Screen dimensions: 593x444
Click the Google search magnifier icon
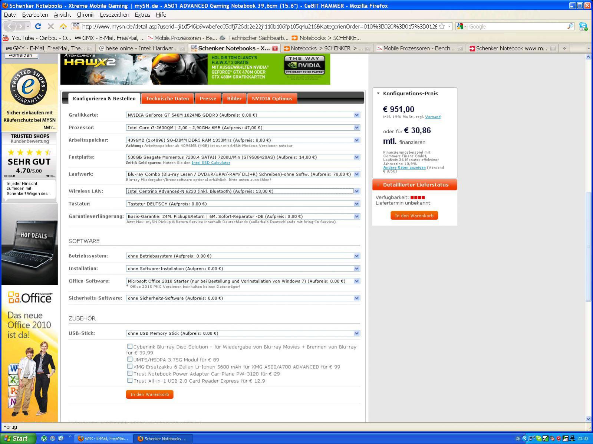(x=570, y=26)
